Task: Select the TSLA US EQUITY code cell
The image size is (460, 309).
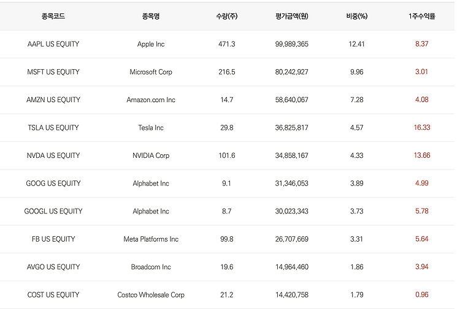Action: 53,128
